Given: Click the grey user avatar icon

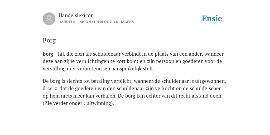Looking at the screenshot, I should [49, 19].
